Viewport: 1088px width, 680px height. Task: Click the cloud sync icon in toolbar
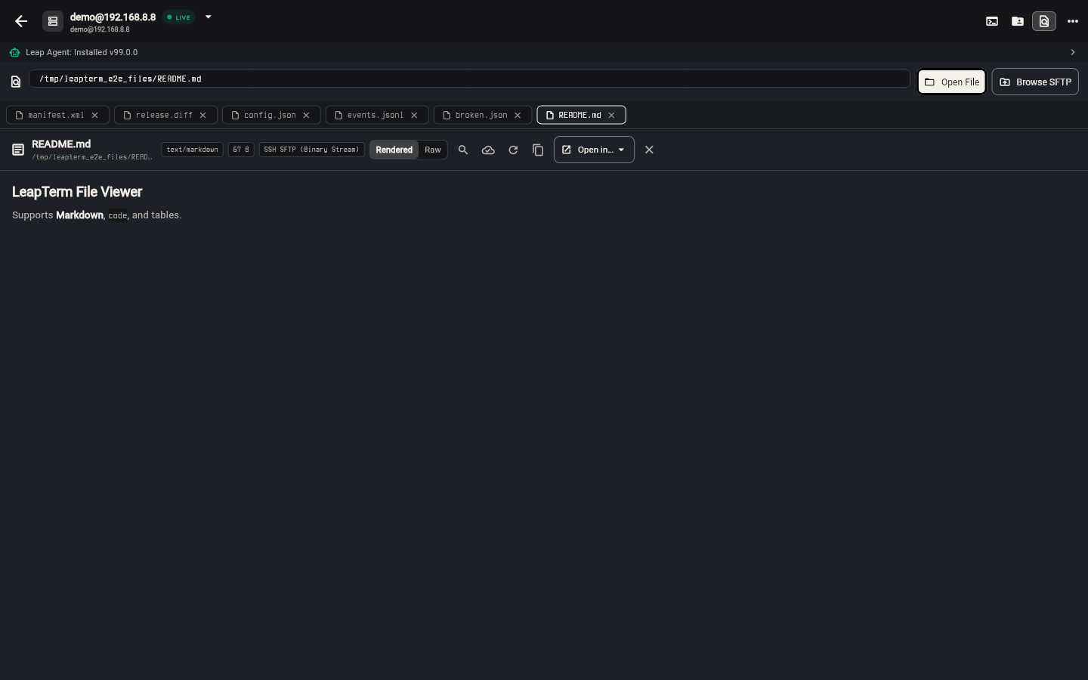tap(488, 150)
